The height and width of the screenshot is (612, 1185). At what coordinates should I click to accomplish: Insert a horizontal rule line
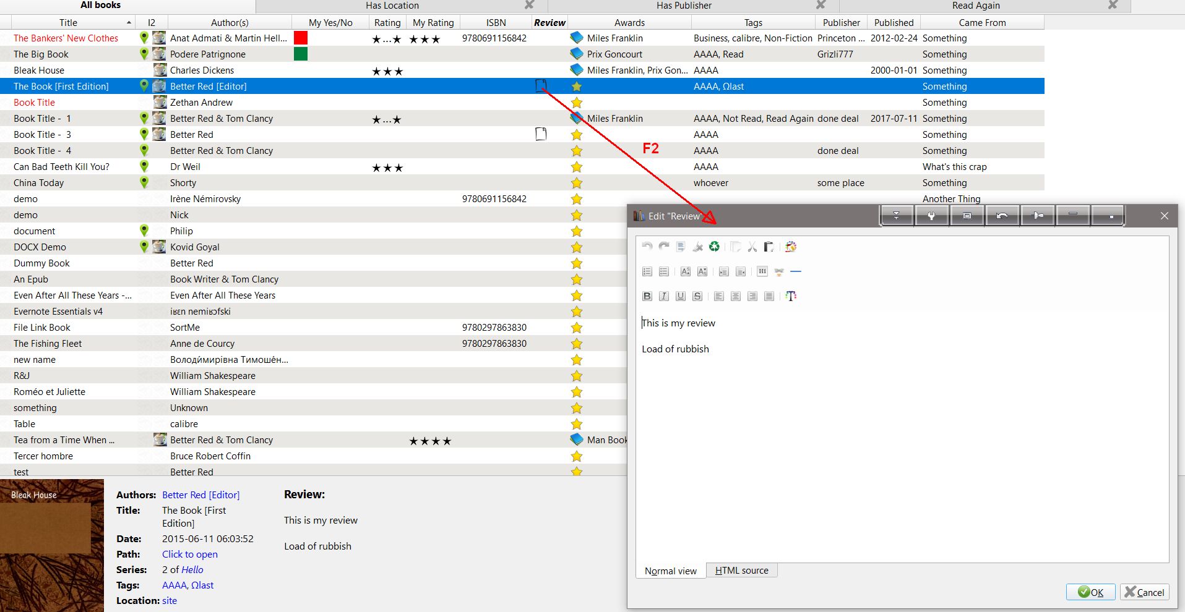click(x=796, y=271)
